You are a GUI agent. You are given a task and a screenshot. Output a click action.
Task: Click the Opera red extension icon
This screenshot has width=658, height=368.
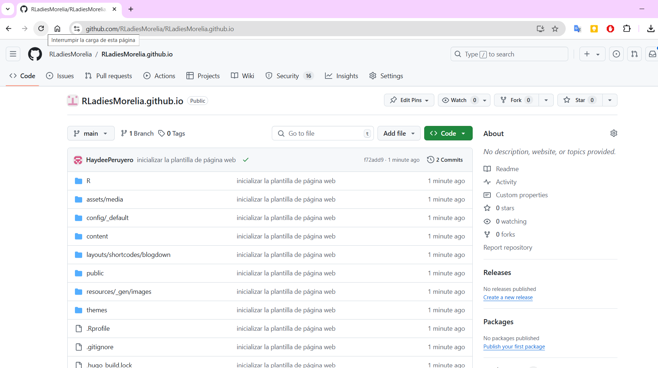(x=610, y=29)
